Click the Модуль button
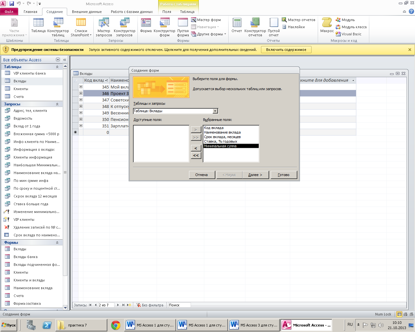Image resolution: width=415 pixels, height=332 pixels. [x=345, y=20]
